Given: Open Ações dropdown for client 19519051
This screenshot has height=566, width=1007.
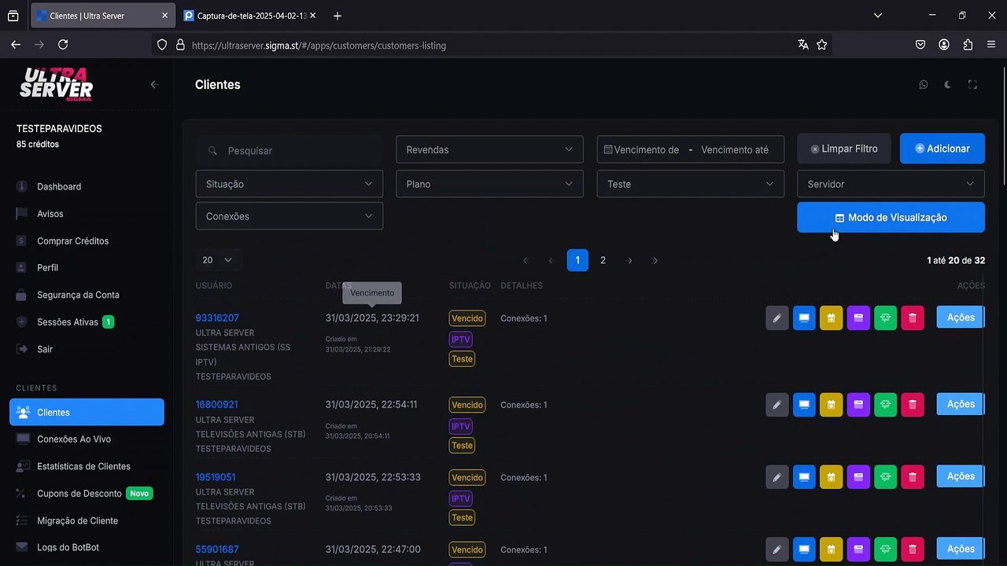Looking at the screenshot, I should (961, 476).
